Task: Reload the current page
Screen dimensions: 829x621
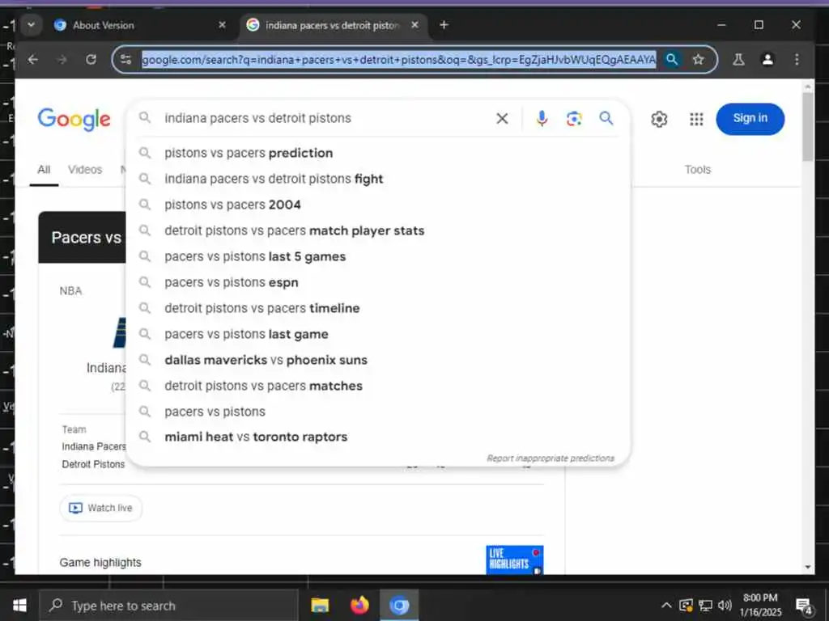Action: (x=91, y=60)
